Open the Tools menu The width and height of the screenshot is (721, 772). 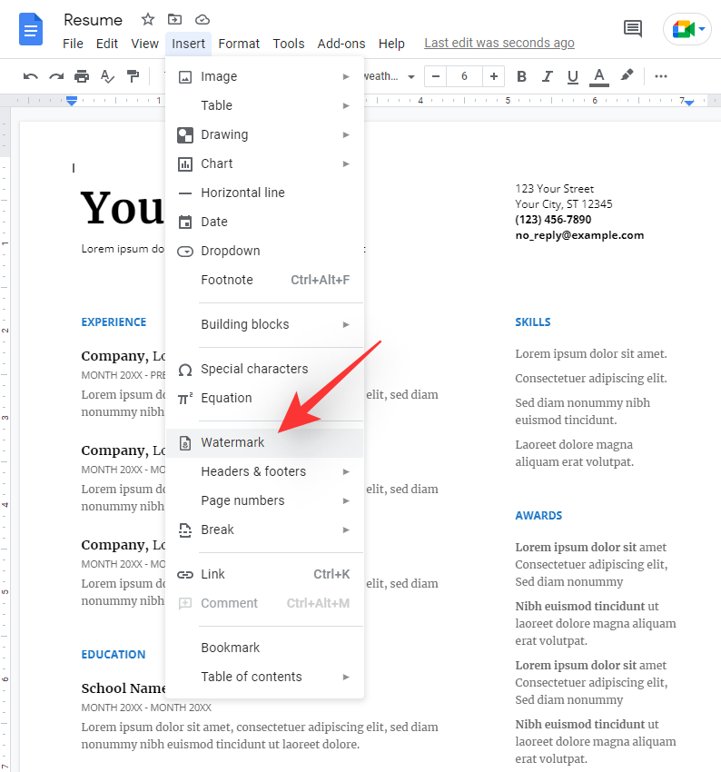(289, 44)
